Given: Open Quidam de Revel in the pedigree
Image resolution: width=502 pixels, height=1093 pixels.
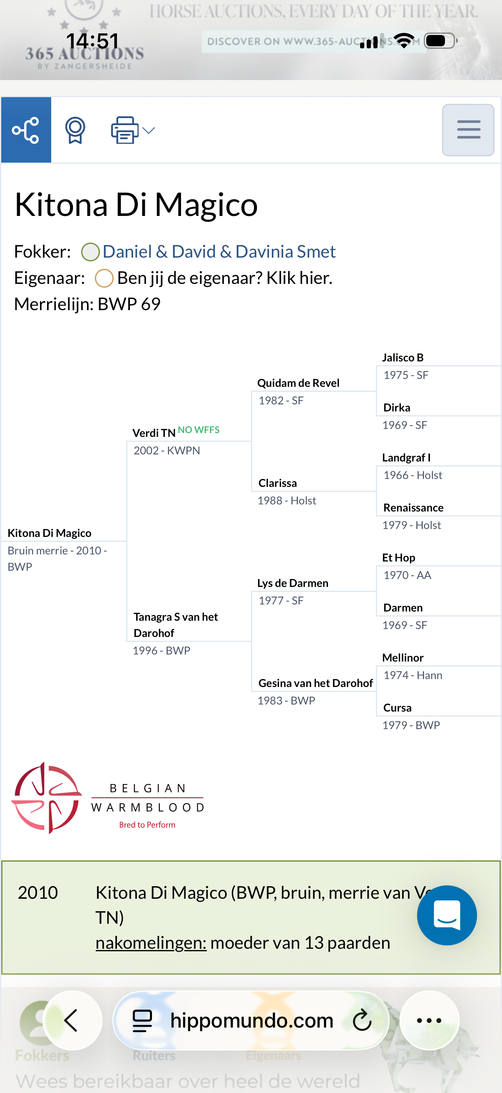Looking at the screenshot, I should [x=298, y=383].
